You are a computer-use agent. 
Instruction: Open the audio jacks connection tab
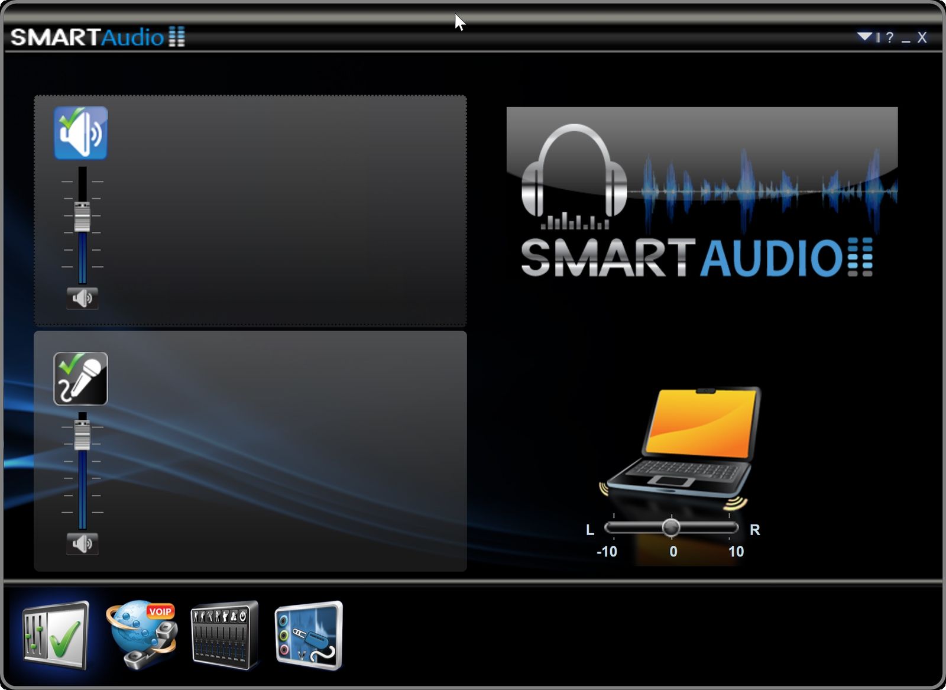(309, 636)
